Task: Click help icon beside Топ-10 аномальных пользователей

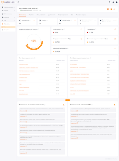Action: [91, 58]
